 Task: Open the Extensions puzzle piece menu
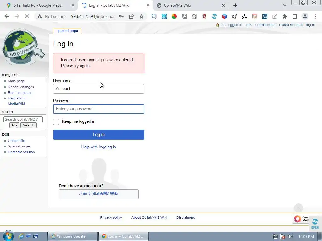[285, 16]
